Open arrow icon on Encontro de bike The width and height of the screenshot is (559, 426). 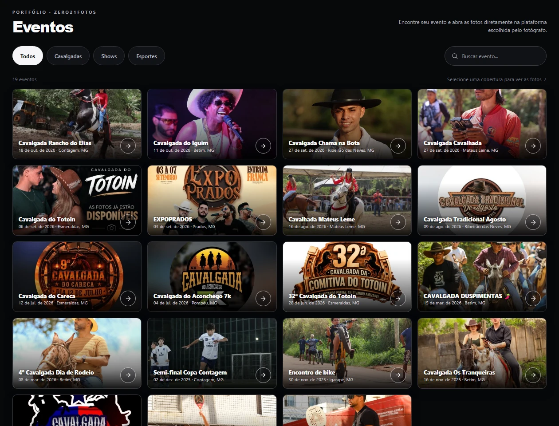[x=398, y=375]
